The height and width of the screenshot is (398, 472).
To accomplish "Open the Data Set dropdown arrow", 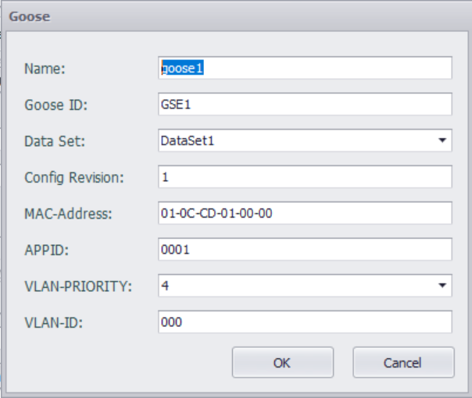I will [442, 140].
